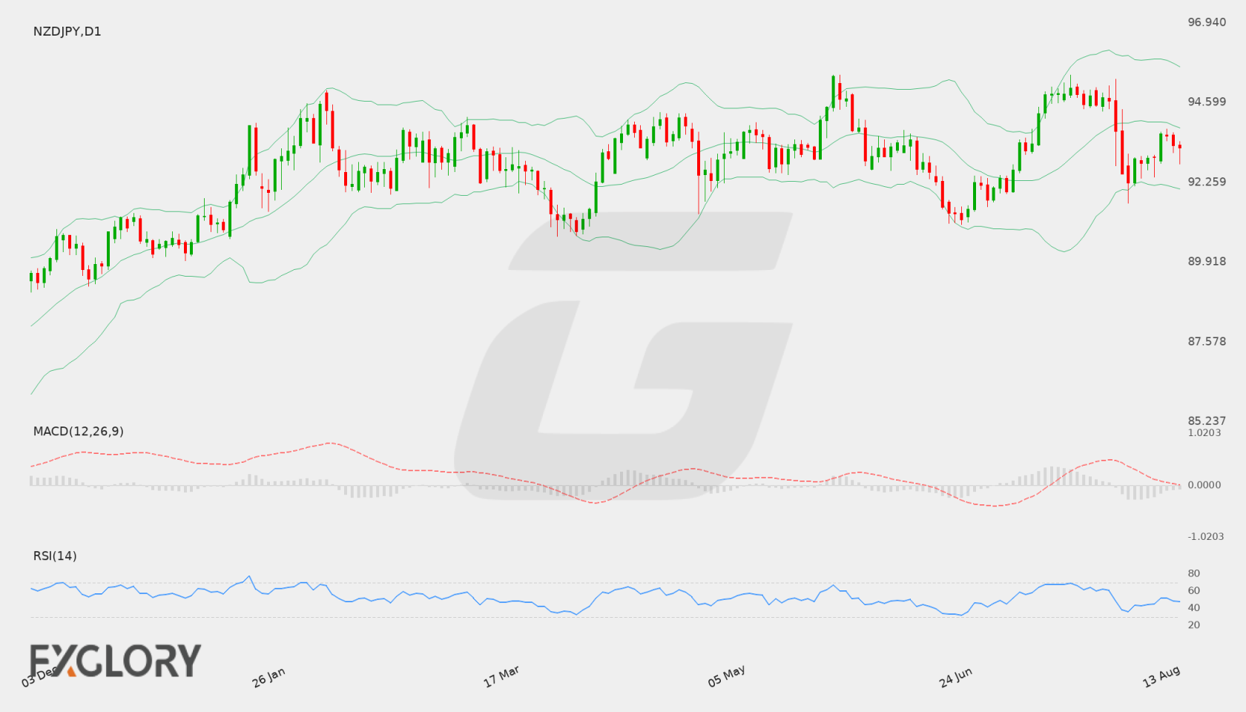Select the 85.237 price axis label

[1207, 421]
